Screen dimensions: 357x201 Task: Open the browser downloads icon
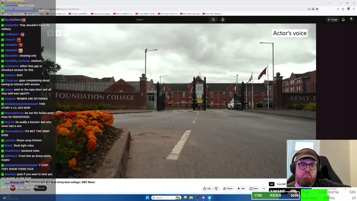pyautogui.click(x=338, y=9)
